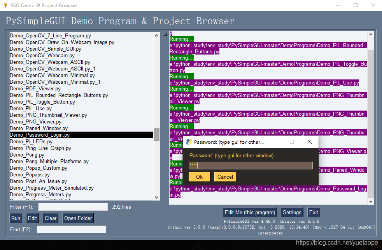Select highlighted Demo_Password_Login.py row
Viewport: 382px width, 250px height.
click(81, 135)
